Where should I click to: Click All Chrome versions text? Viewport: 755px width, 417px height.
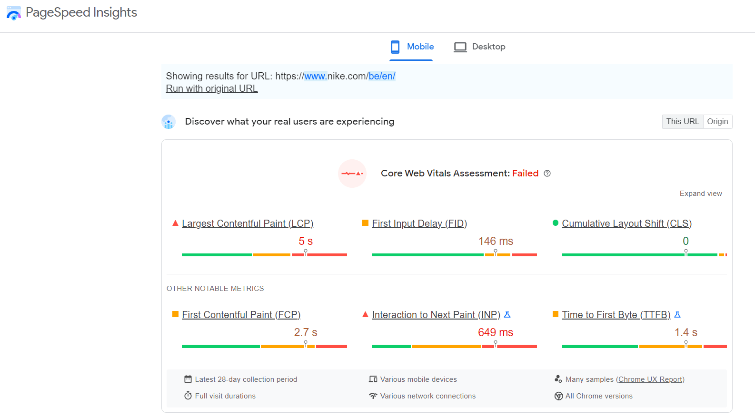coord(599,396)
